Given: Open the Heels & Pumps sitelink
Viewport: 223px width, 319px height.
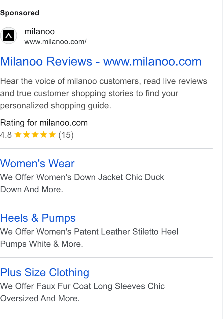Looking at the screenshot, I should (x=38, y=218).
